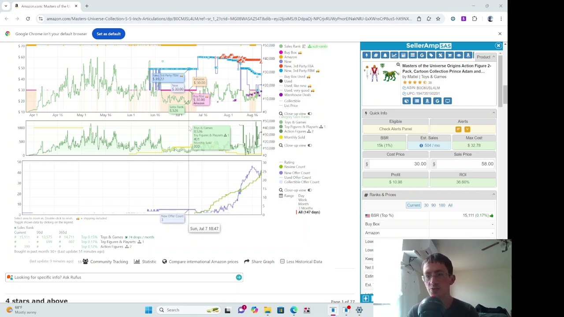Image resolution: width=564 pixels, height=317 pixels.
Task: Open Community Tracking link
Action: [105, 262]
